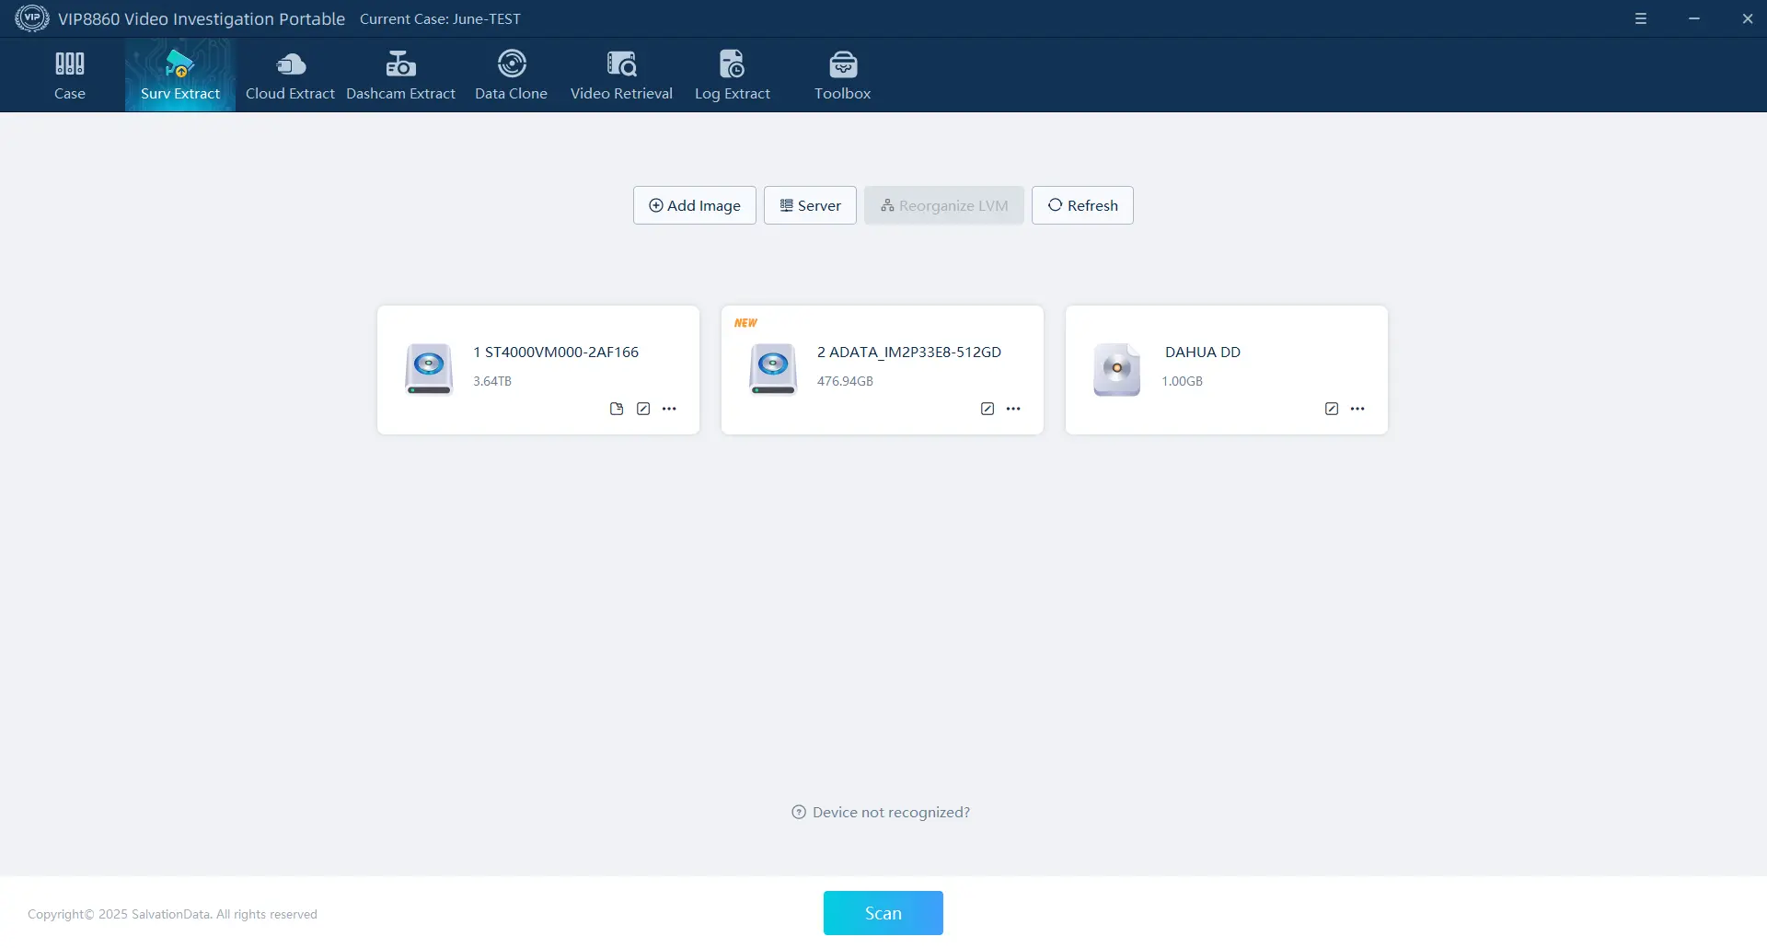Screen dimensions: 1767x948
Task: Click edit icon on ST4000VM000-2AF166 card
Action: [643, 409]
